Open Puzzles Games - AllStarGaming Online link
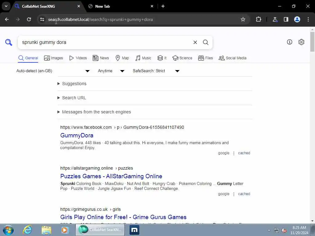The image size is (315, 236). pos(111,176)
